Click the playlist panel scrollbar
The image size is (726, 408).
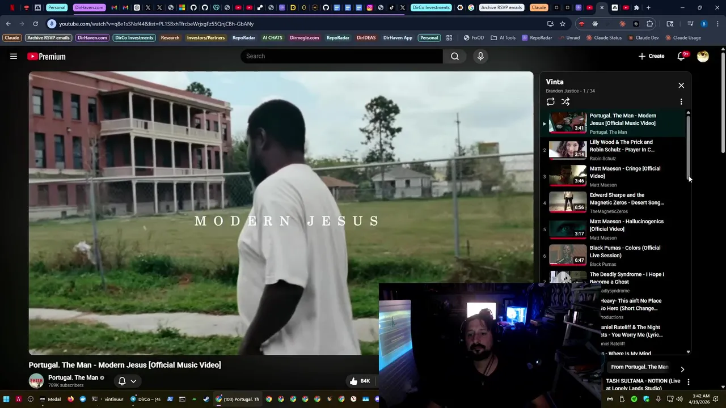[689, 147]
